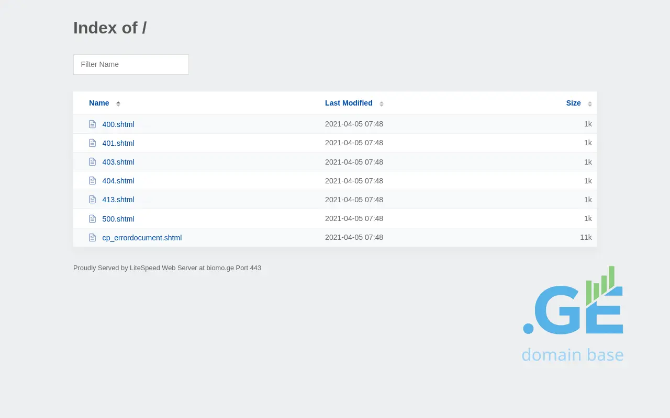Focus the Filter Name input field
Viewport: 670px width, 418px height.
pyautogui.click(x=131, y=64)
